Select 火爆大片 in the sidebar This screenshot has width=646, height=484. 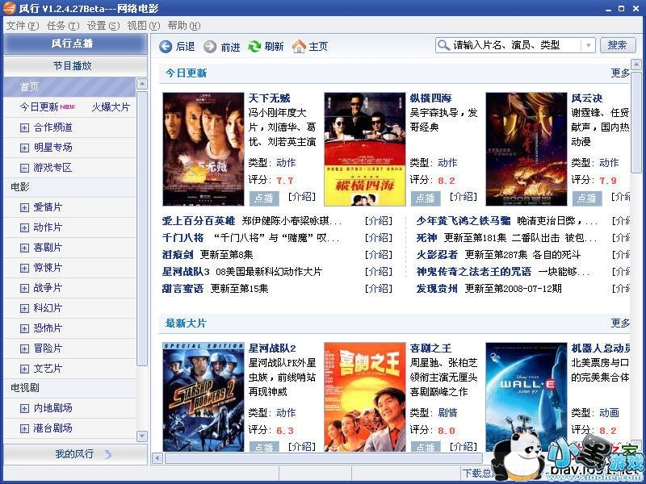coord(111,107)
